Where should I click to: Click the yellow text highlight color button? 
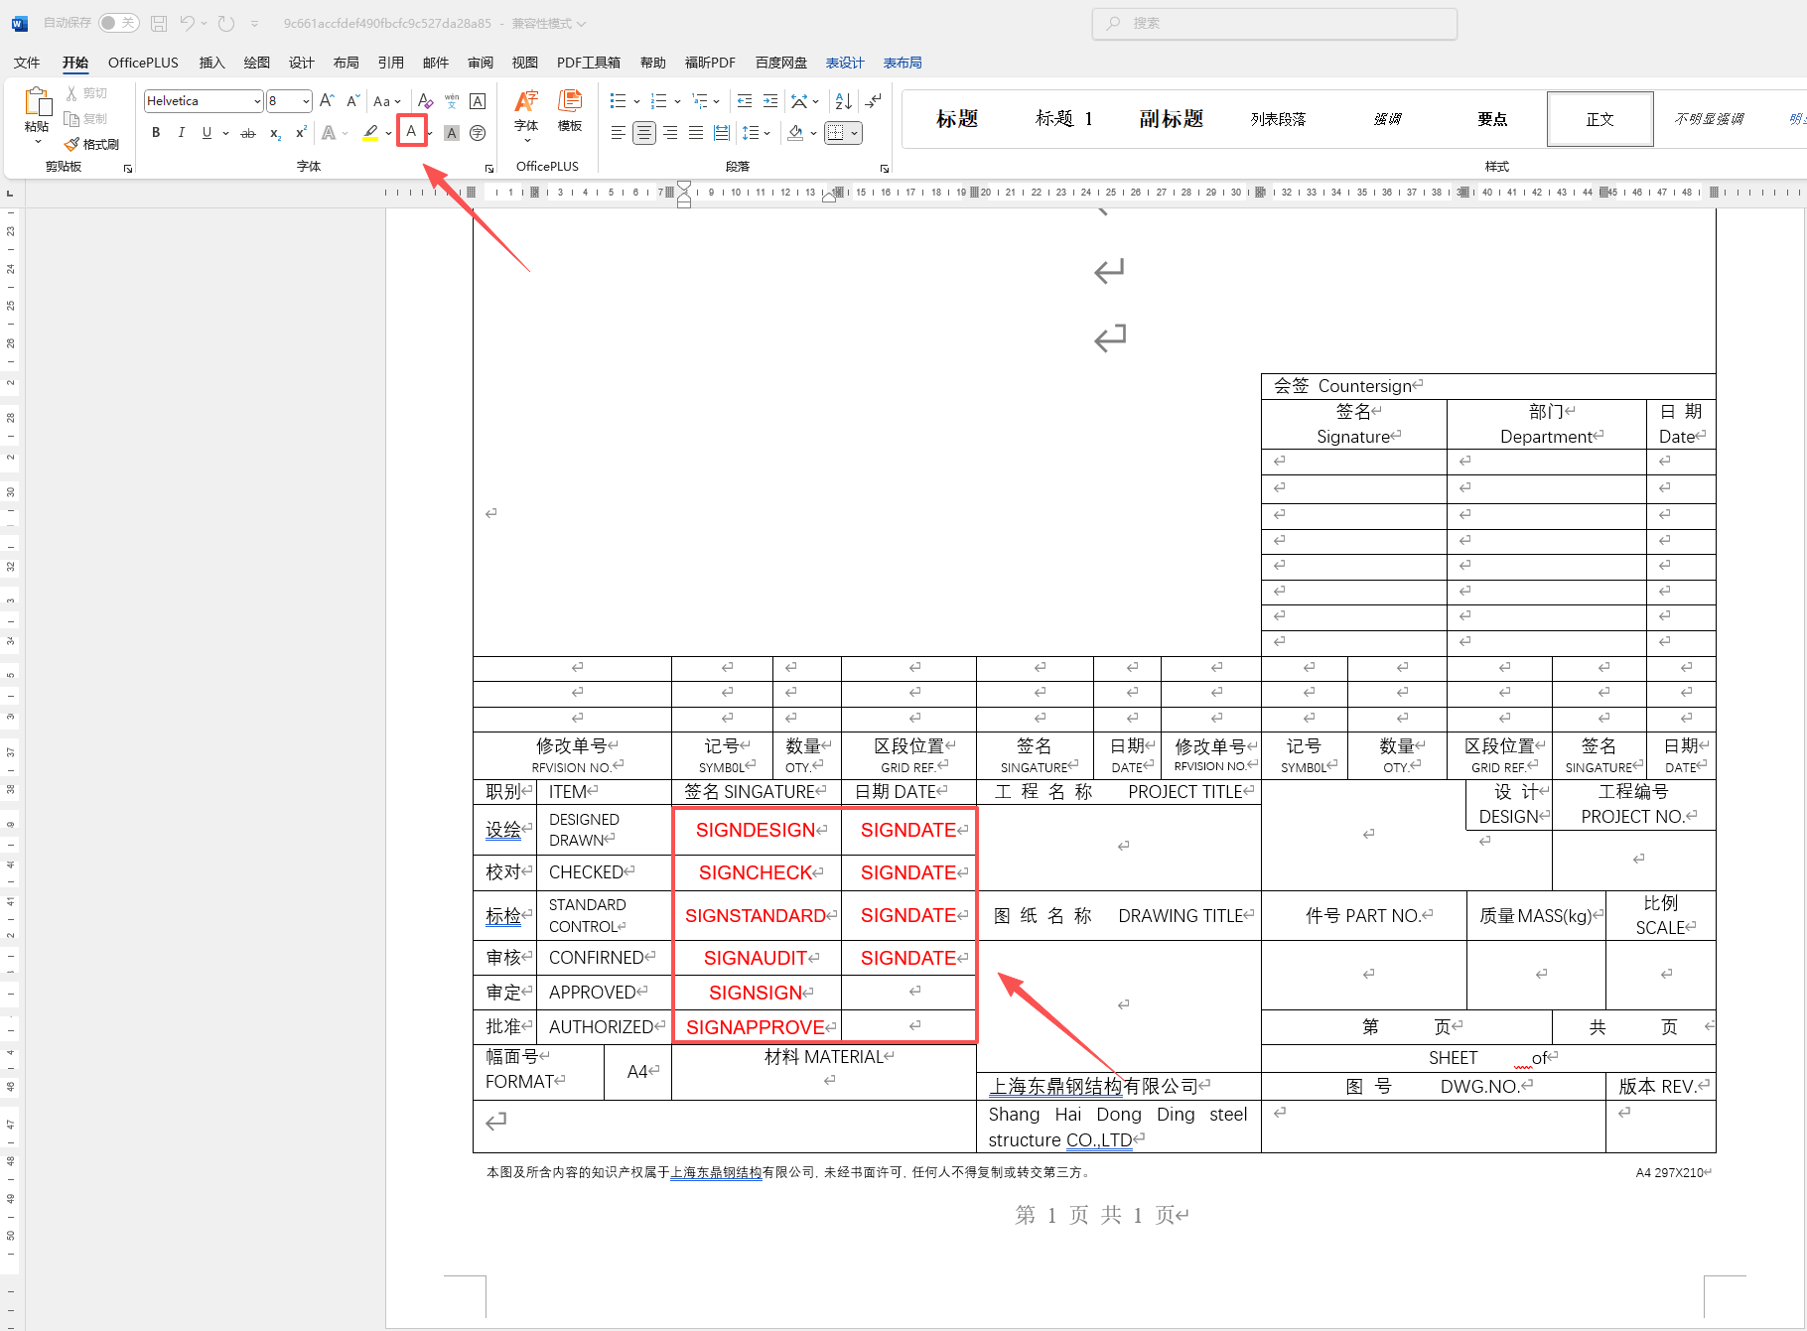click(370, 133)
